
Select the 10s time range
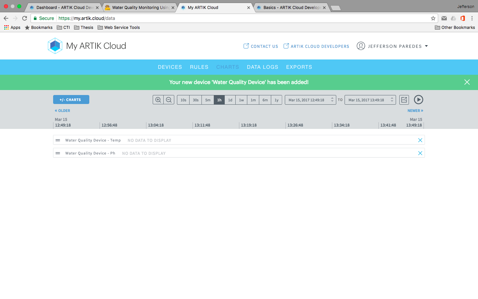[183, 100]
